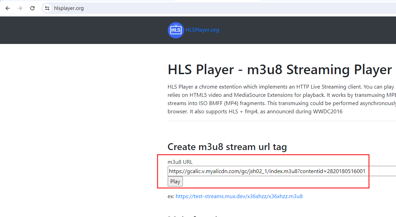Click the paragraph mentioning WWDC2016

coord(282,99)
